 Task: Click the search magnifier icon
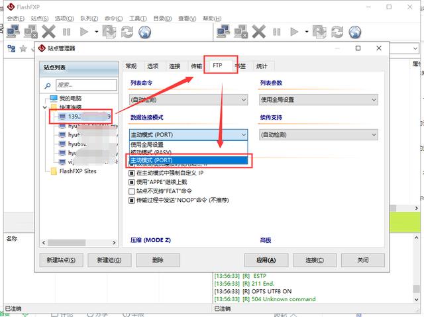pos(48,86)
